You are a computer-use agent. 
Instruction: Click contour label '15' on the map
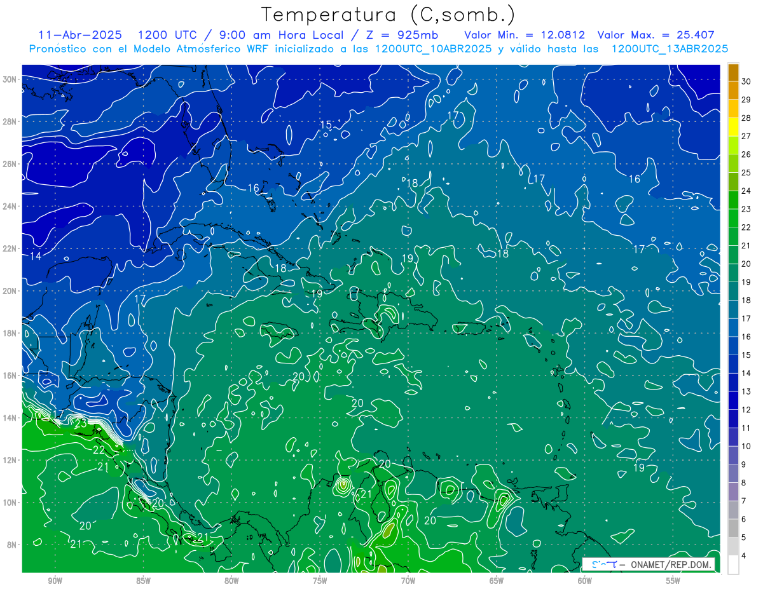point(326,125)
